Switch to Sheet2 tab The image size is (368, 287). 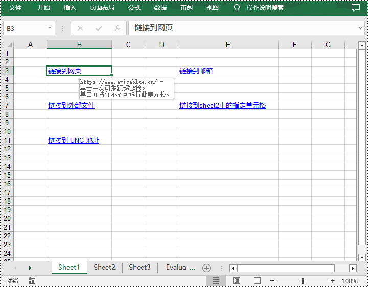click(104, 267)
